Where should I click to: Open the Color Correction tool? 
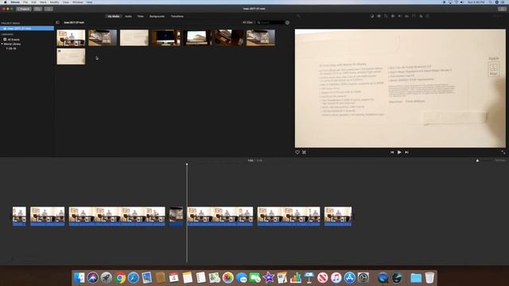coord(379,16)
